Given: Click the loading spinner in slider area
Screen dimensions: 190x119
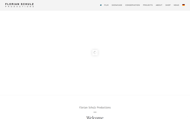Looking at the screenshot, I should click(x=95, y=53).
